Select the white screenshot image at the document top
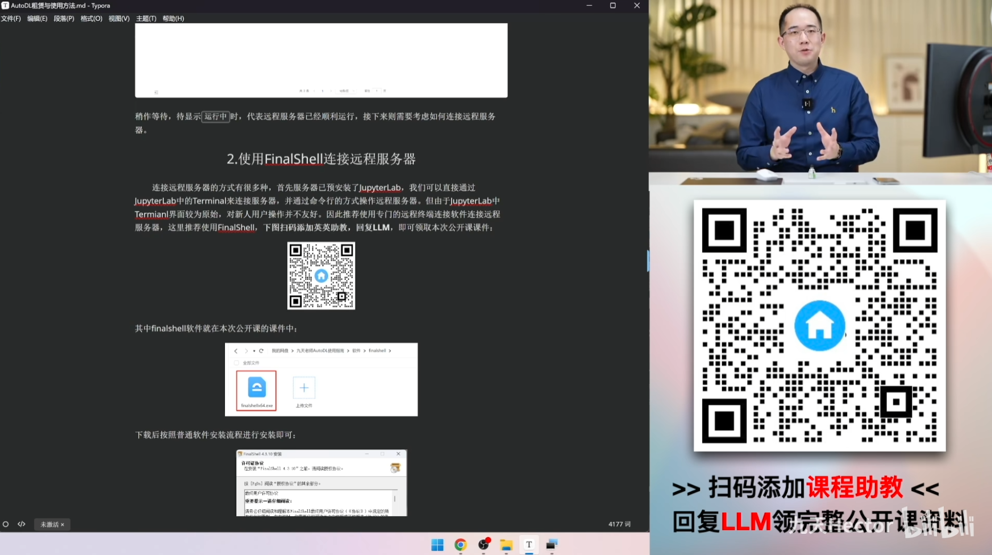Viewport: 992px width, 555px height. (x=321, y=60)
